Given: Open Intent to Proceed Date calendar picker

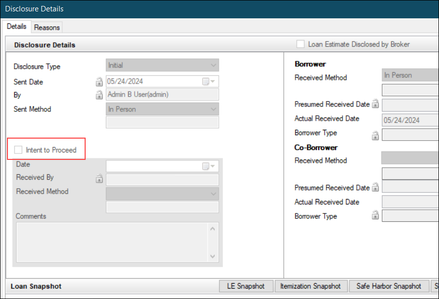Looking at the screenshot, I should pyautogui.click(x=208, y=166).
